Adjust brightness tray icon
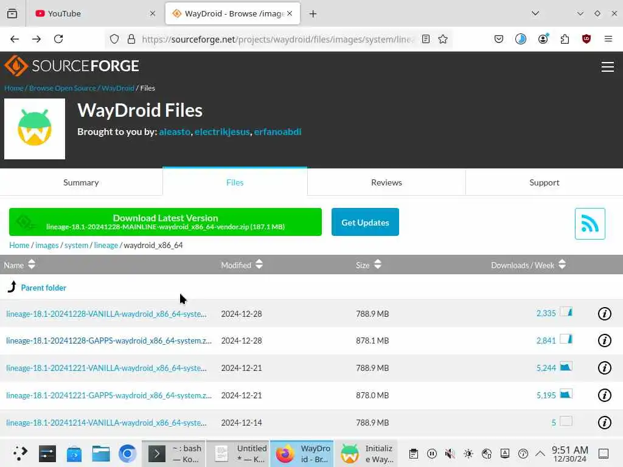 tap(468, 454)
